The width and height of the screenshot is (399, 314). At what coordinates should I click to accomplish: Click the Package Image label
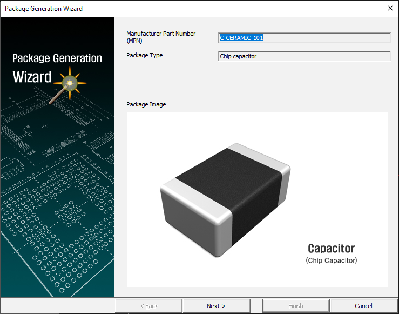tap(146, 104)
